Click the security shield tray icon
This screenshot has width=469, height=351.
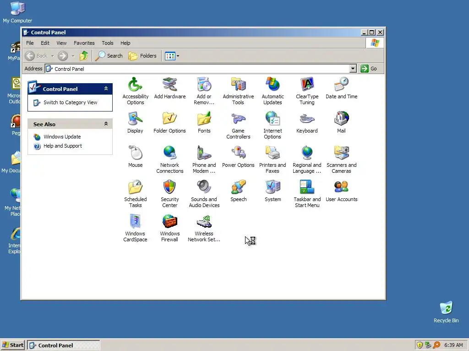point(420,345)
